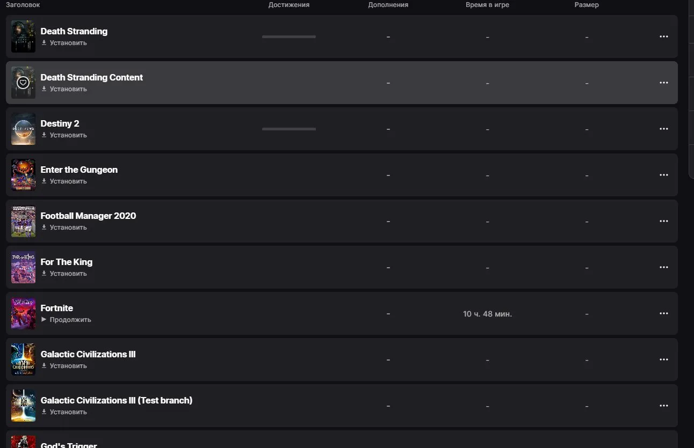This screenshot has width=694, height=448.
Task: Open options for Galactic Civilizations III (Test branch)
Action: 663,406
